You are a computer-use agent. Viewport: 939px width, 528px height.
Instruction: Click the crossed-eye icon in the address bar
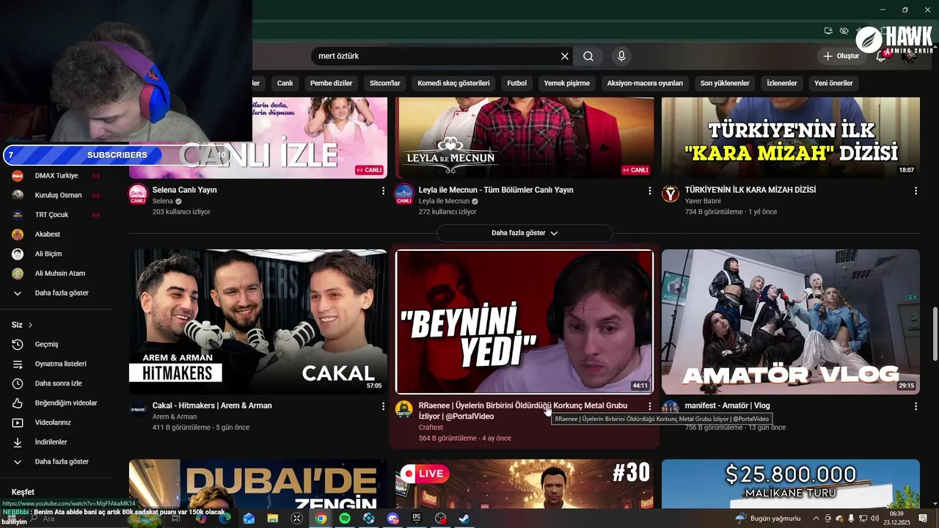pyautogui.click(x=844, y=31)
